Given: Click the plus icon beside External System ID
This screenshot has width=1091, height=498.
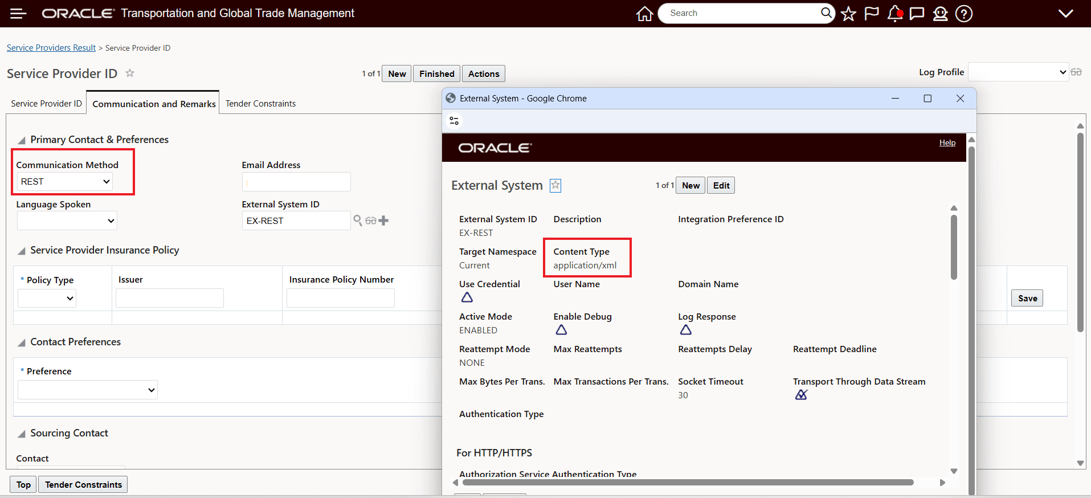Looking at the screenshot, I should 383,221.
